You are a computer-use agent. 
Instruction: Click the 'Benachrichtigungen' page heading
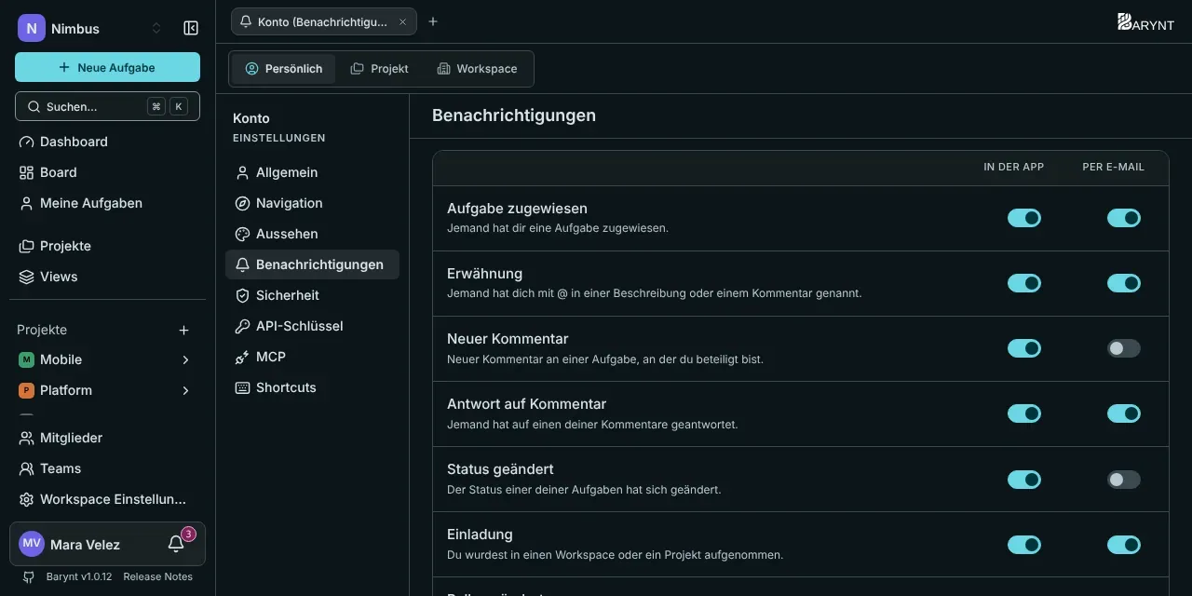click(514, 115)
